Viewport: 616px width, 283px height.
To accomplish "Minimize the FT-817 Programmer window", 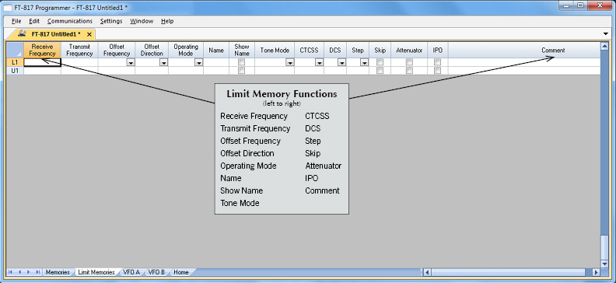I will click(x=567, y=5).
